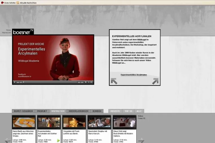Open Klaus Woll Rost-Effekte thumbnail
Viewport: 215px width, 143px height.
tap(124, 122)
